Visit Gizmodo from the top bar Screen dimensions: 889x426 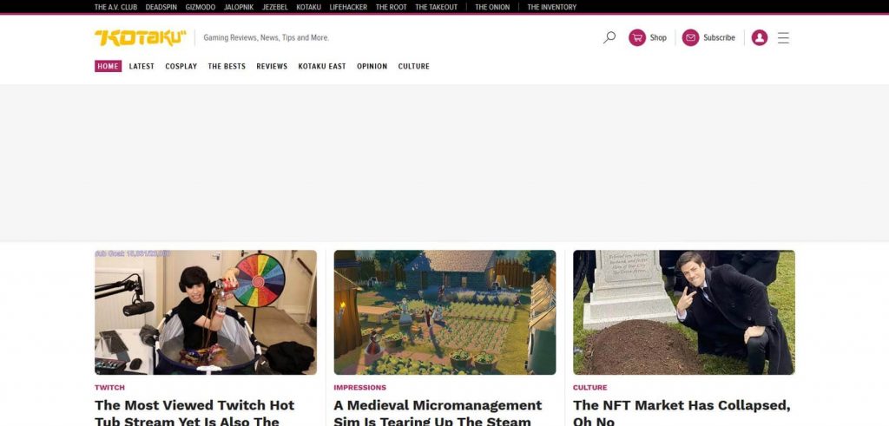coord(200,7)
